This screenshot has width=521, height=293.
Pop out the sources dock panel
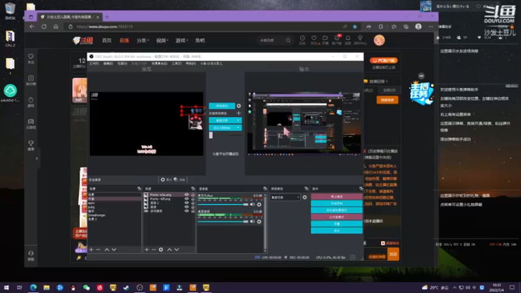pos(193,189)
